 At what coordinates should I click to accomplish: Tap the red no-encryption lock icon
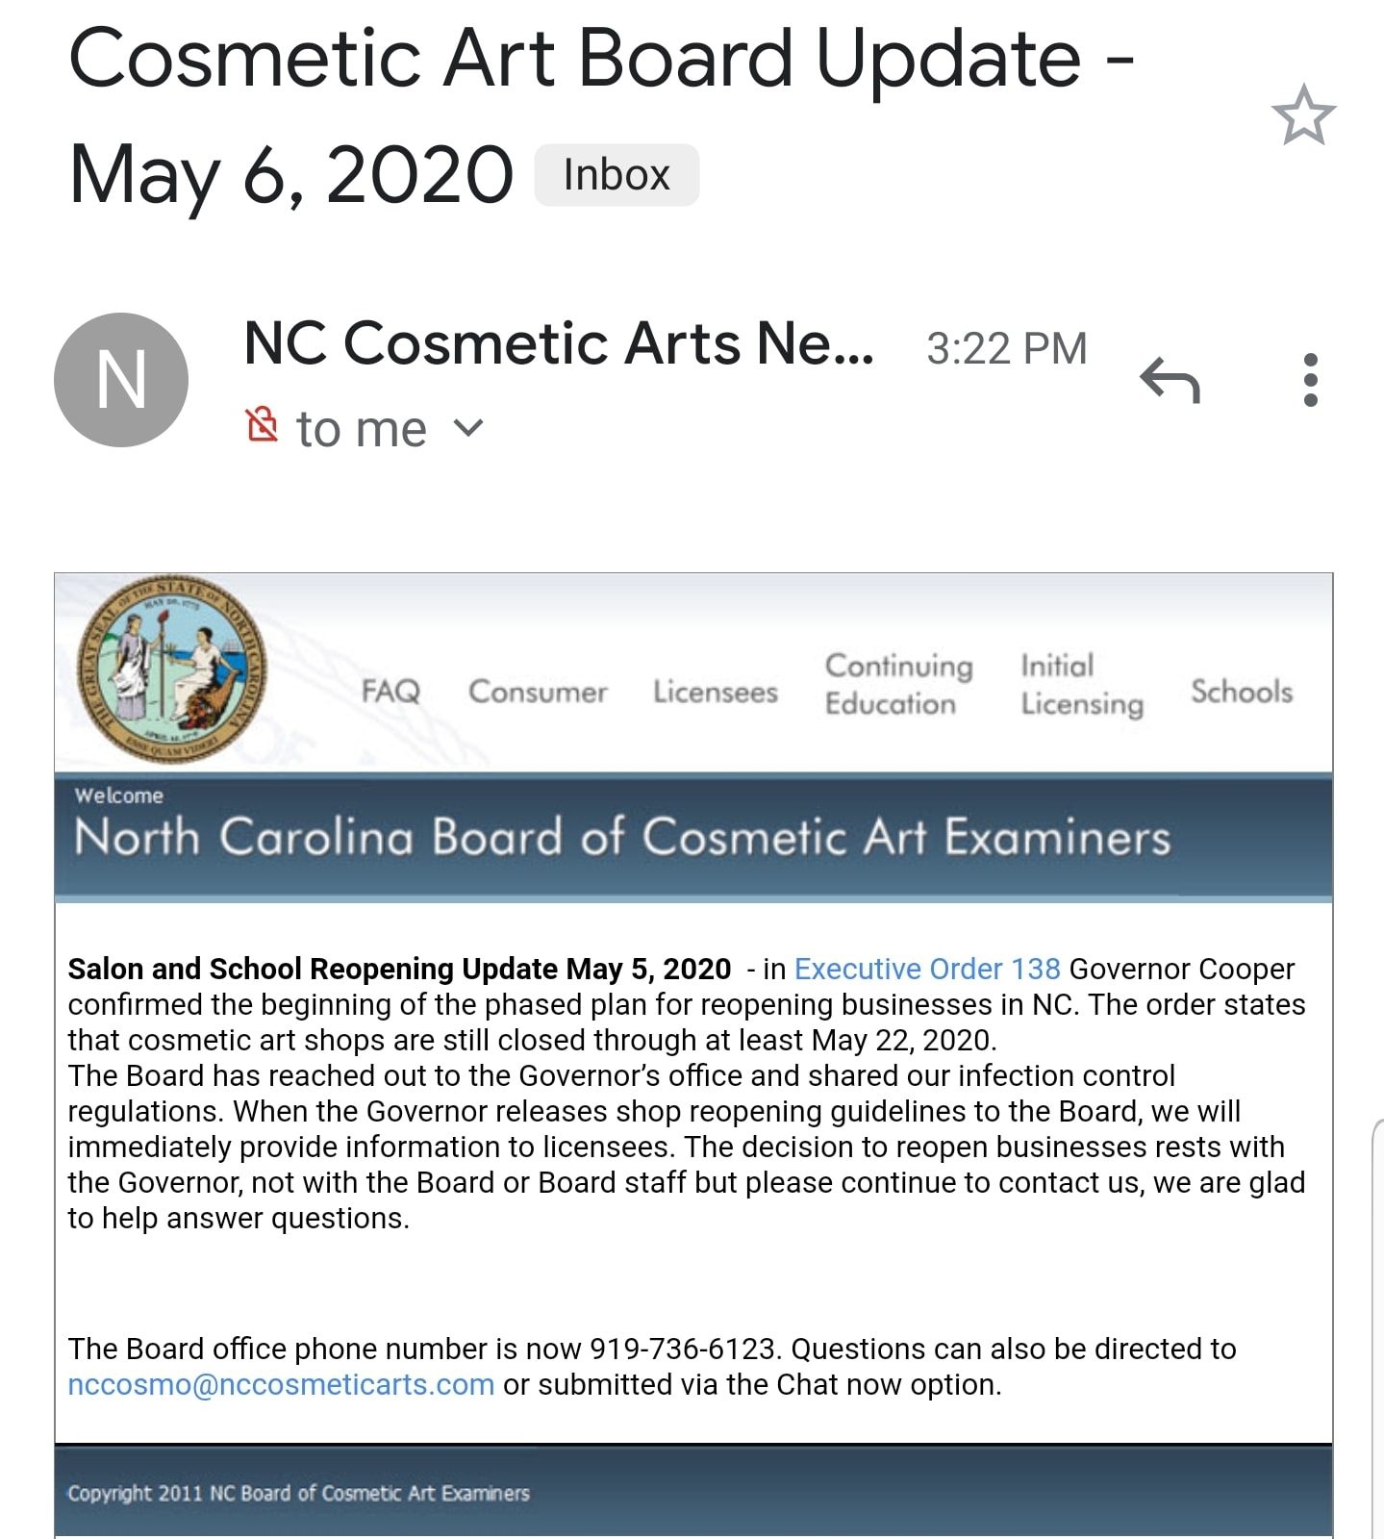[262, 424]
